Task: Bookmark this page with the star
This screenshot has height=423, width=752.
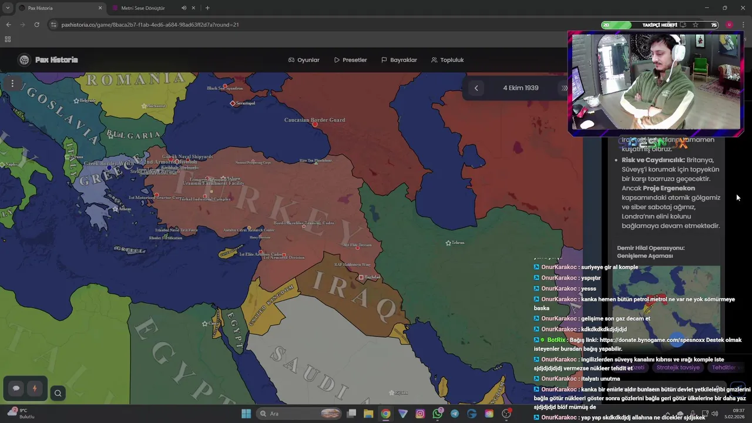Action: 696,25
